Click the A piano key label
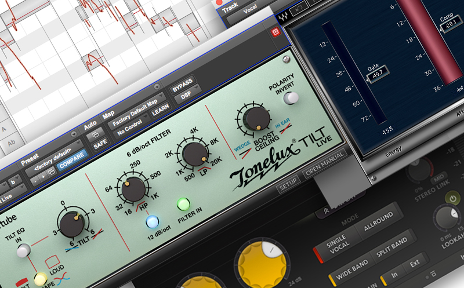This screenshot has width=464, height=288. click(4, 129)
